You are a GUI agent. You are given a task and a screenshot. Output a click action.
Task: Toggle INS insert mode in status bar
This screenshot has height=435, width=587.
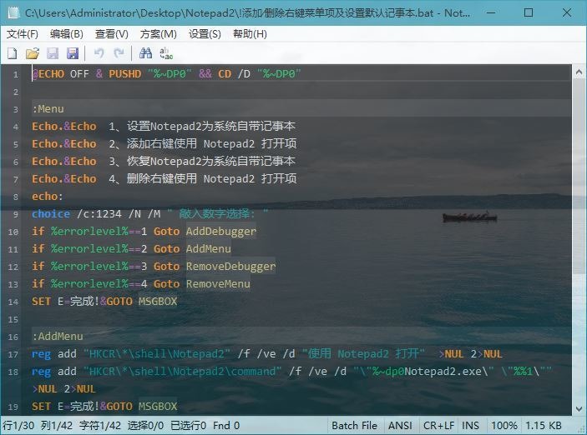tap(470, 426)
